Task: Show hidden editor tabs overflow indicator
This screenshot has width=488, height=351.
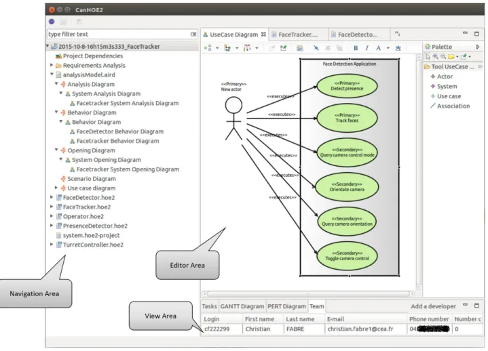Action: point(398,34)
